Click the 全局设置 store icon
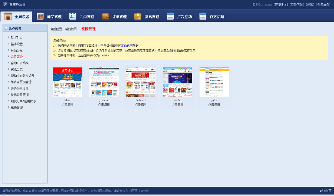334x196 pixels. [8, 16]
